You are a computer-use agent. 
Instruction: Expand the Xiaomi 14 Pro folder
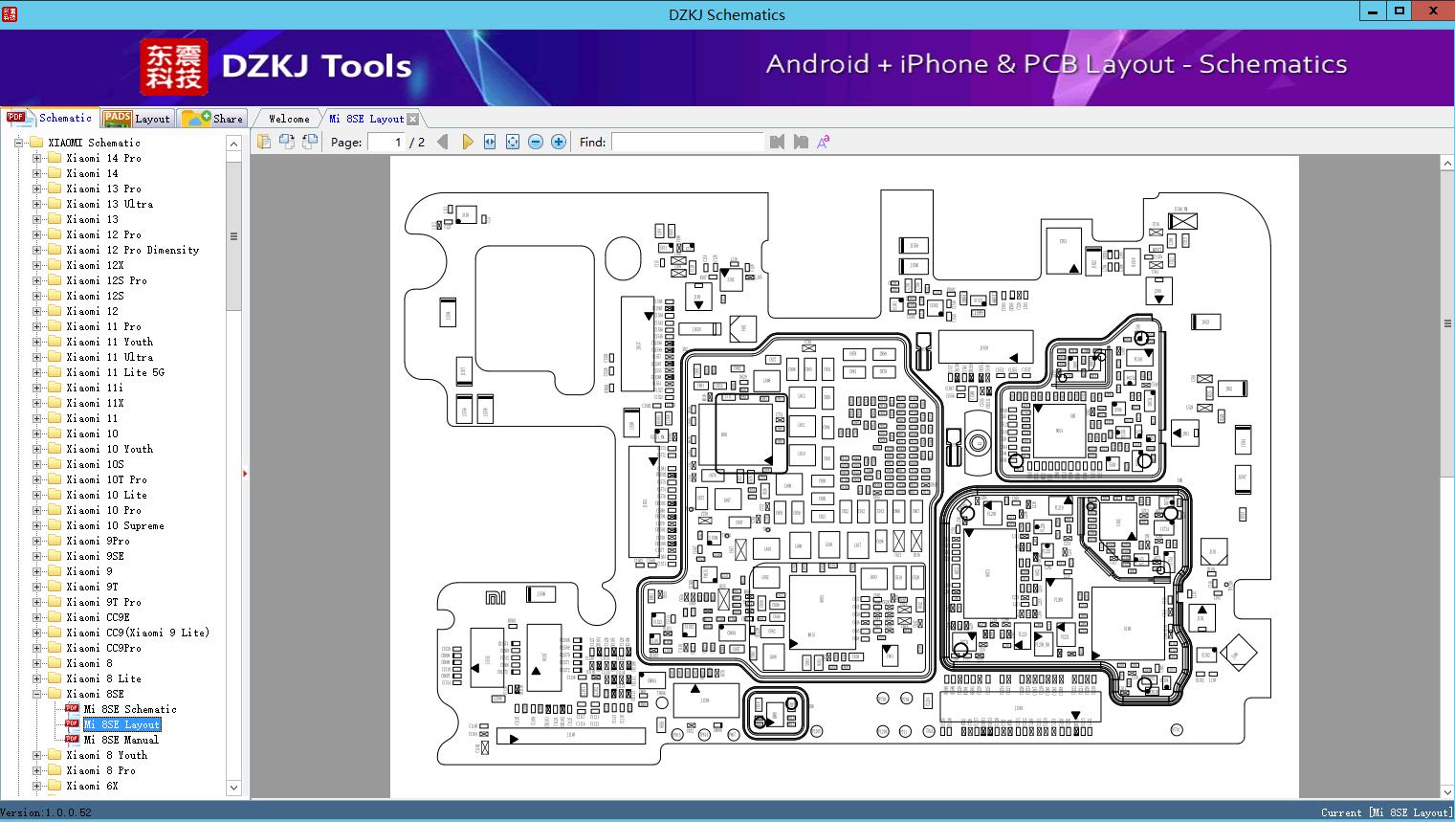pos(37,158)
